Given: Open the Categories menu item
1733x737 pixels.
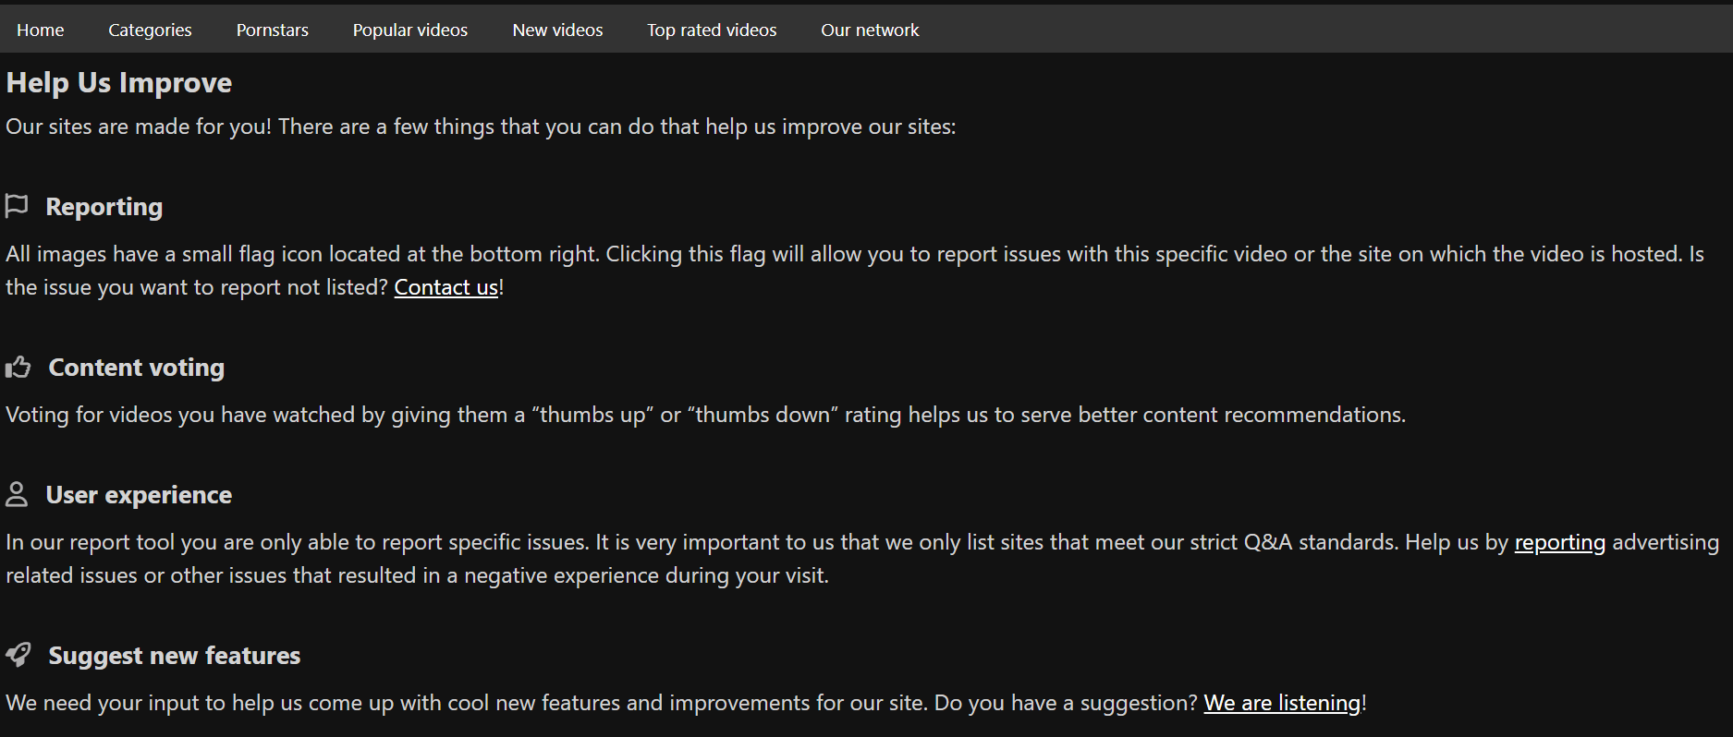Looking at the screenshot, I should [x=150, y=30].
